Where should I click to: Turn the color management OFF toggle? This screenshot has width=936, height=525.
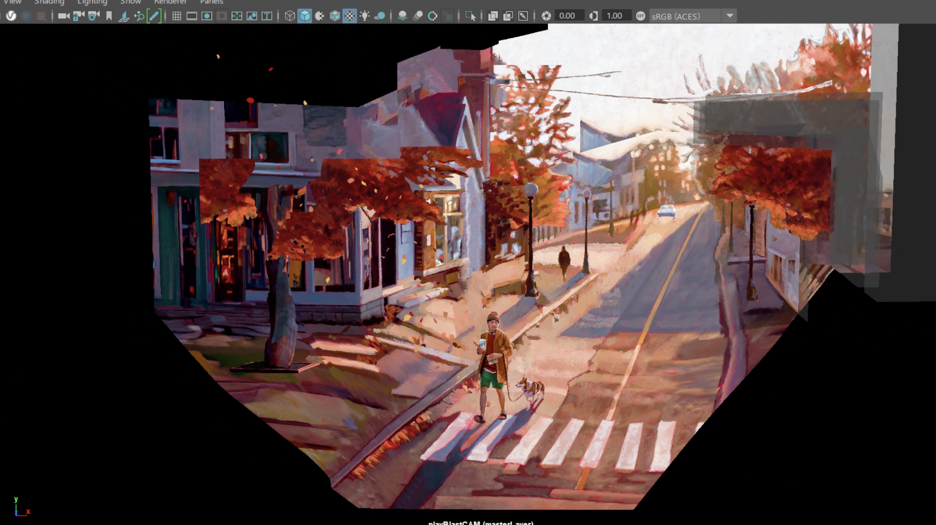[640, 16]
